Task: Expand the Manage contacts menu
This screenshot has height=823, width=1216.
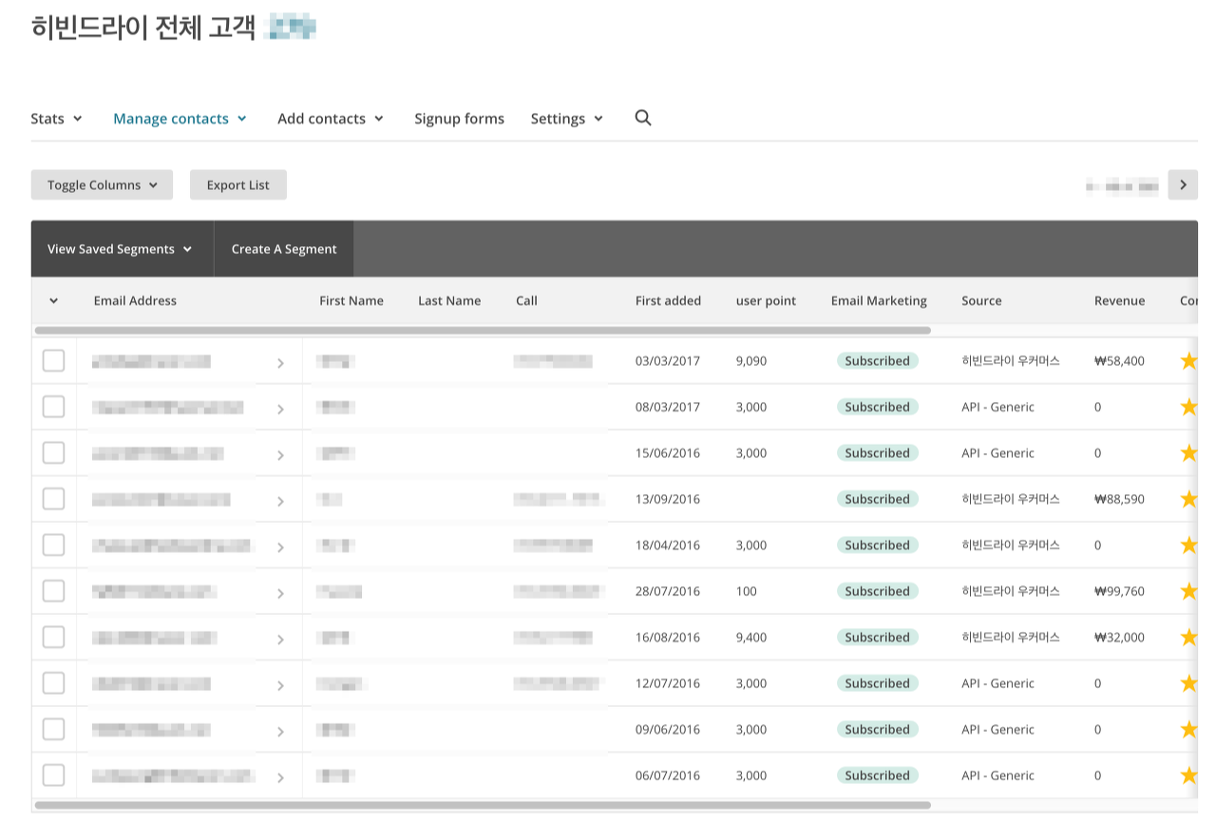Action: tap(180, 119)
